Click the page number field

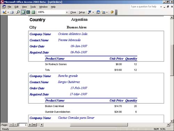point(23,125)
